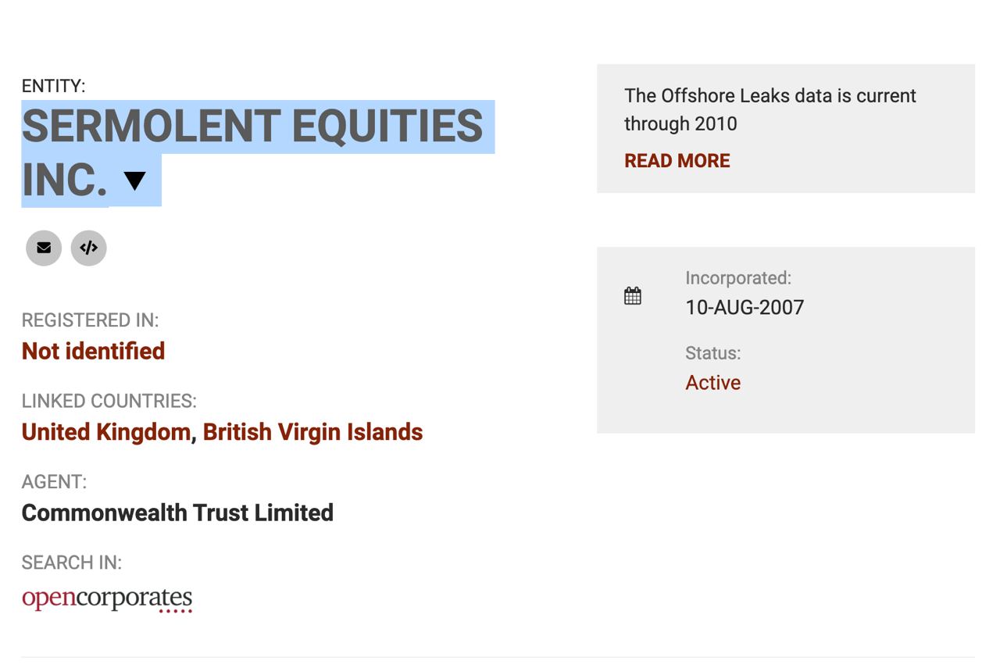Open the READ MORE link
The image size is (1000, 668).
pos(677,161)
